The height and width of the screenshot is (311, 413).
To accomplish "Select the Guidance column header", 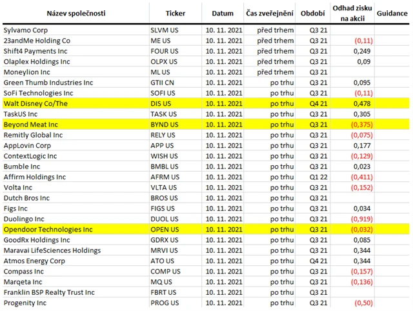I will 391,14.
